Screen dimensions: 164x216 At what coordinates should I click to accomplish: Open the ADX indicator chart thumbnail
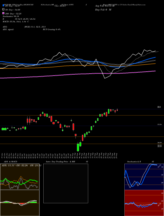tap(20, 177)
